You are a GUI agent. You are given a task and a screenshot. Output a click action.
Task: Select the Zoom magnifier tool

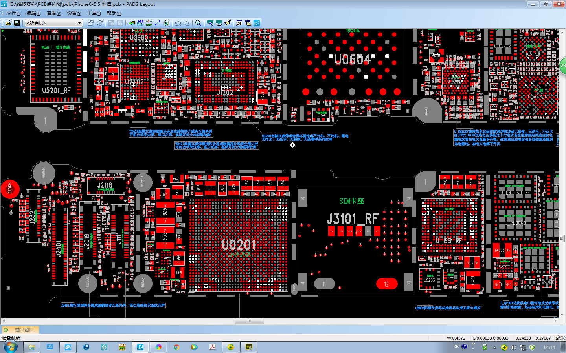pos(198,23)
